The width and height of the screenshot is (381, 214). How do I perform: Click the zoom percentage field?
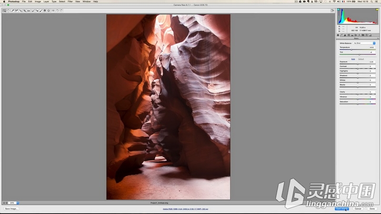tap(12, 203)
